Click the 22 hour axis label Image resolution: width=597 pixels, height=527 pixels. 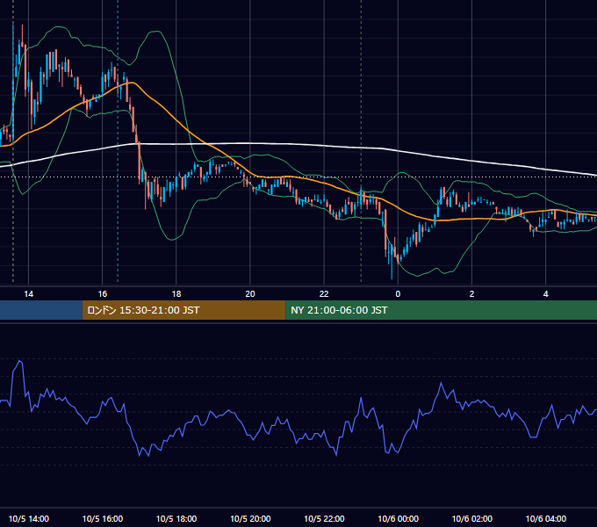[x=324, y=294]
